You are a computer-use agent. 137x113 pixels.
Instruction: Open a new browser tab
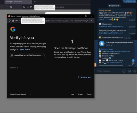point(35,2)
